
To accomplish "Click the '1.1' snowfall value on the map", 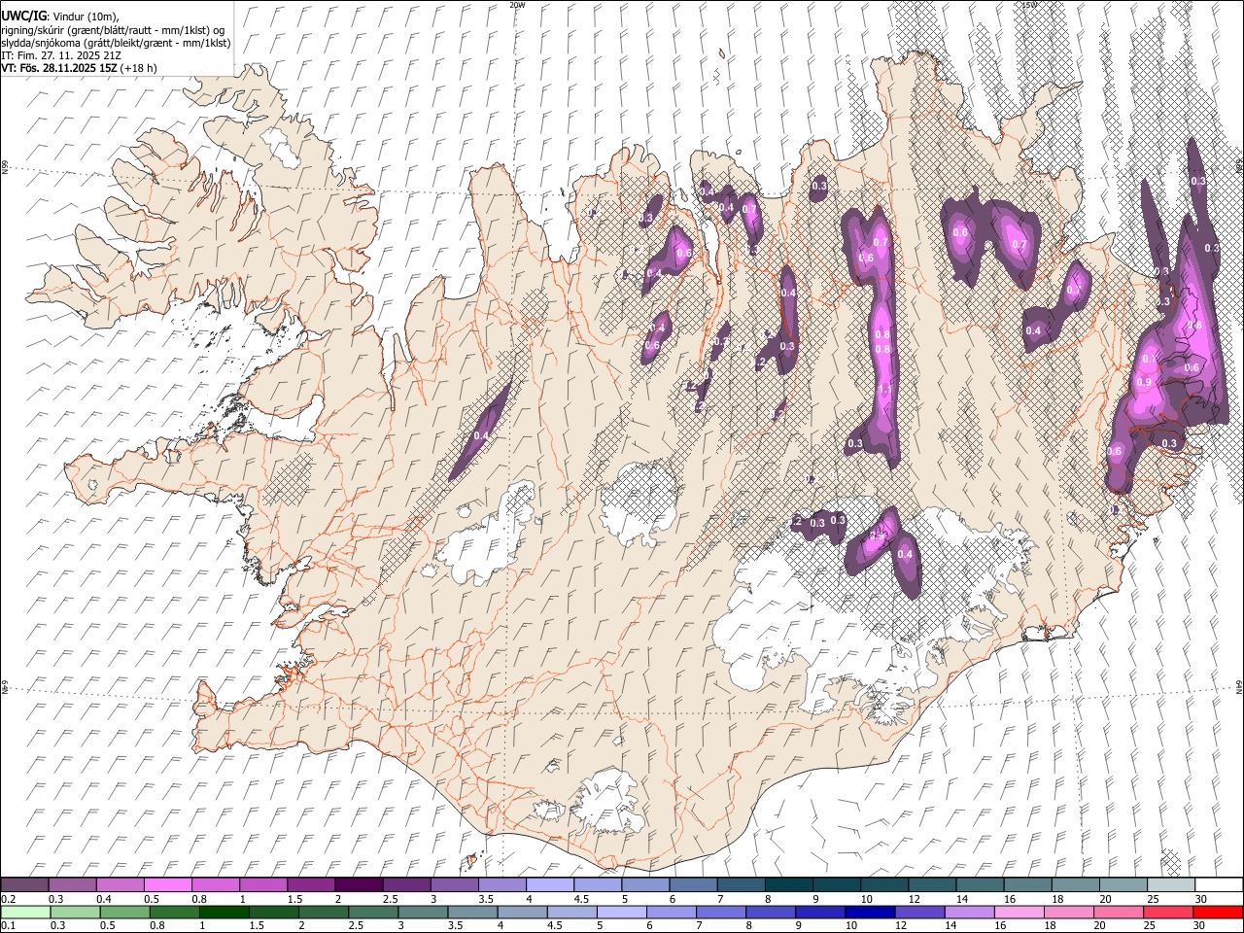I will click(x=884, y=390).
